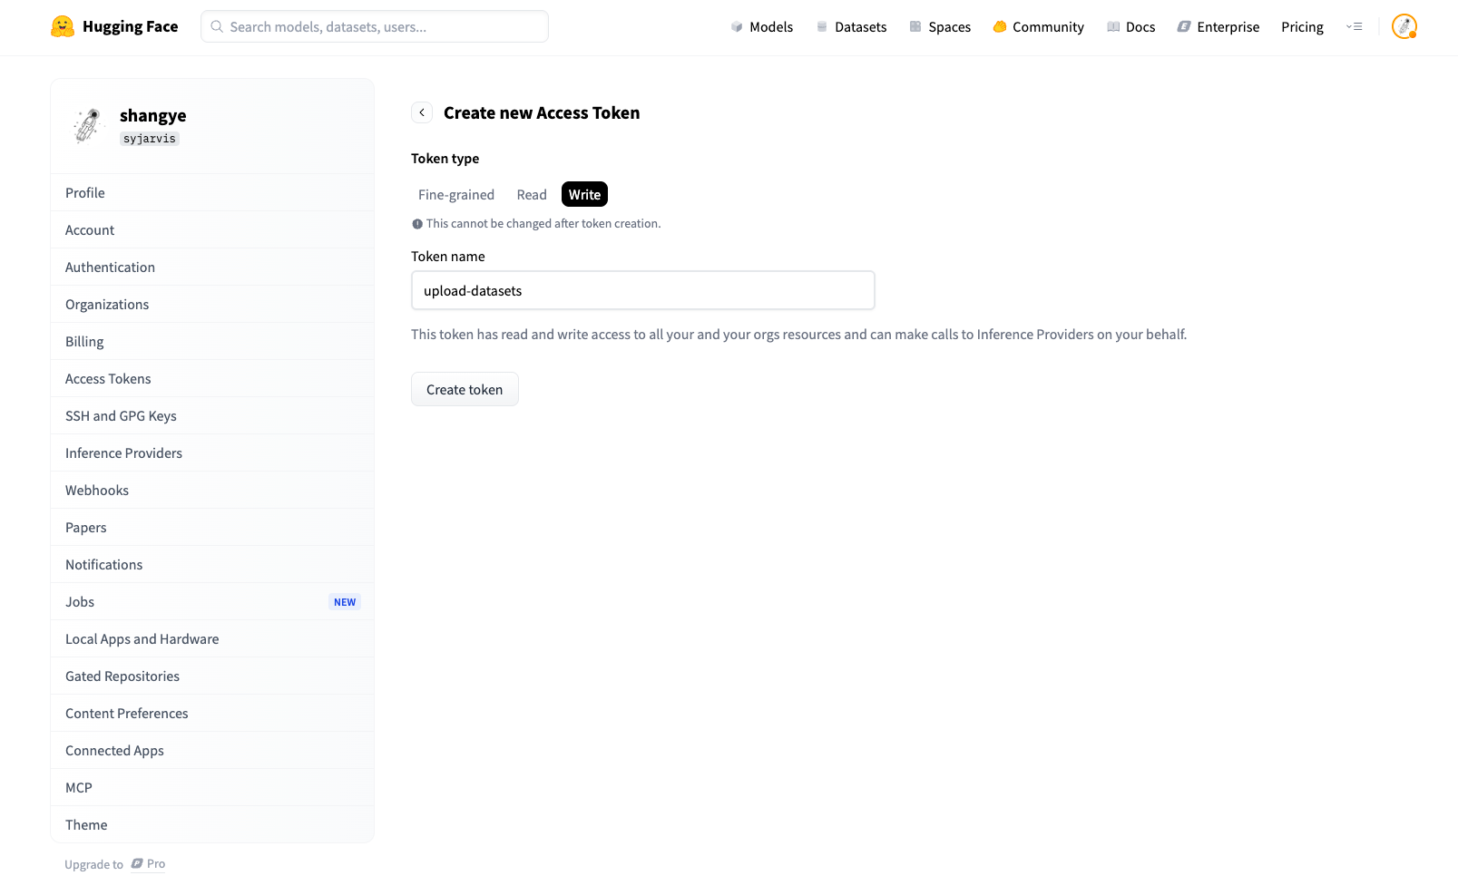Open Spaces in top navigation
This screenshot has width=1458, height=895.
[940, 27]
